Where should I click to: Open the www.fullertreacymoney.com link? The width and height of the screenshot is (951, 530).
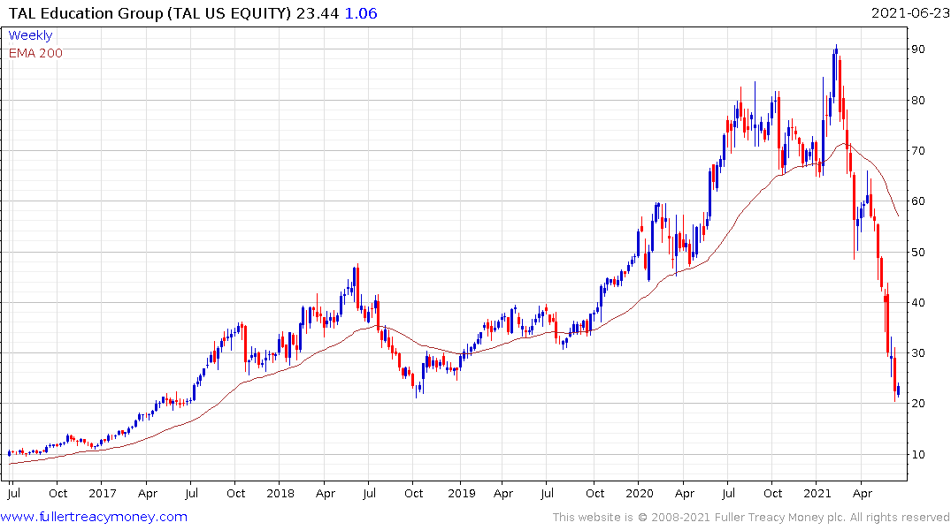click(94, 517)
